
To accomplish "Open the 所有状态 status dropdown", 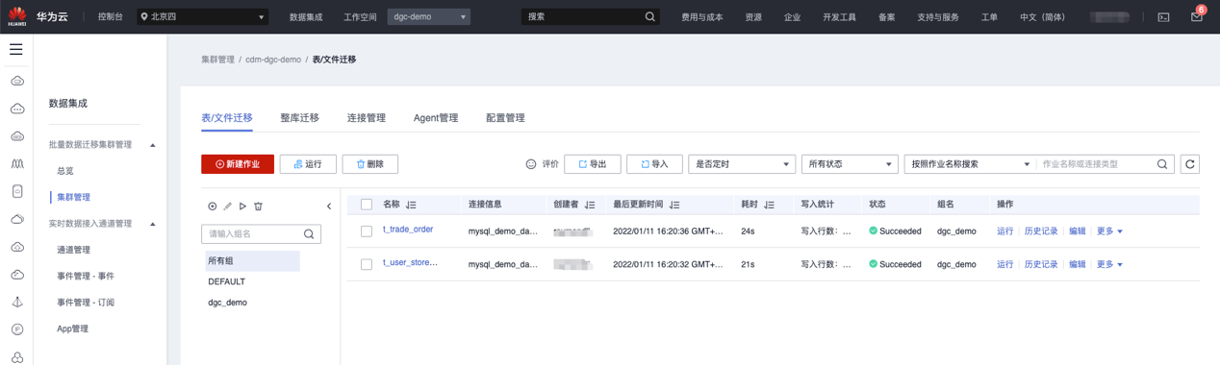I will pos(850,164).
